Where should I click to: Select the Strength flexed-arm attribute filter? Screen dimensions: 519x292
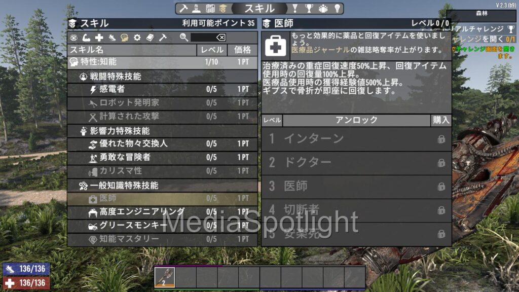pos(87,38)
